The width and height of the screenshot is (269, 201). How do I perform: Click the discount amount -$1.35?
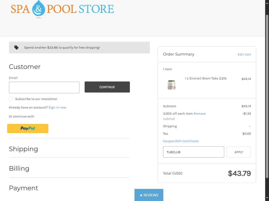(247, 114)
